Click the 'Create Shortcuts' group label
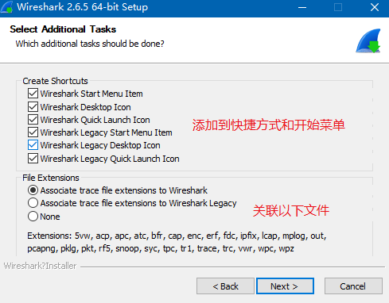Screen dimensions: 389x303 [55, 81]
